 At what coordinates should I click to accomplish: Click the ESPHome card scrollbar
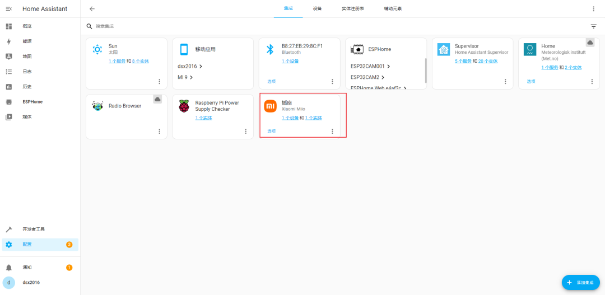pos(426,71)
